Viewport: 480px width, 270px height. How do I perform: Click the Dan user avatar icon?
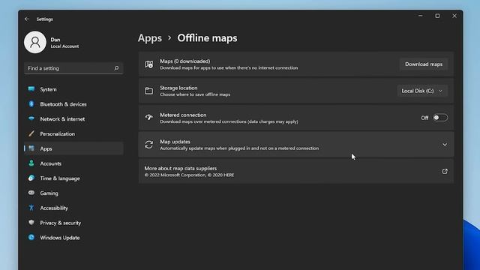tap(35, 42)
